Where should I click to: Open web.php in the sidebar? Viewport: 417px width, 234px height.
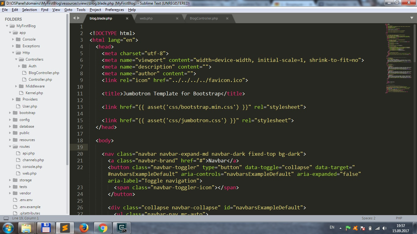(x=30, y=173)
